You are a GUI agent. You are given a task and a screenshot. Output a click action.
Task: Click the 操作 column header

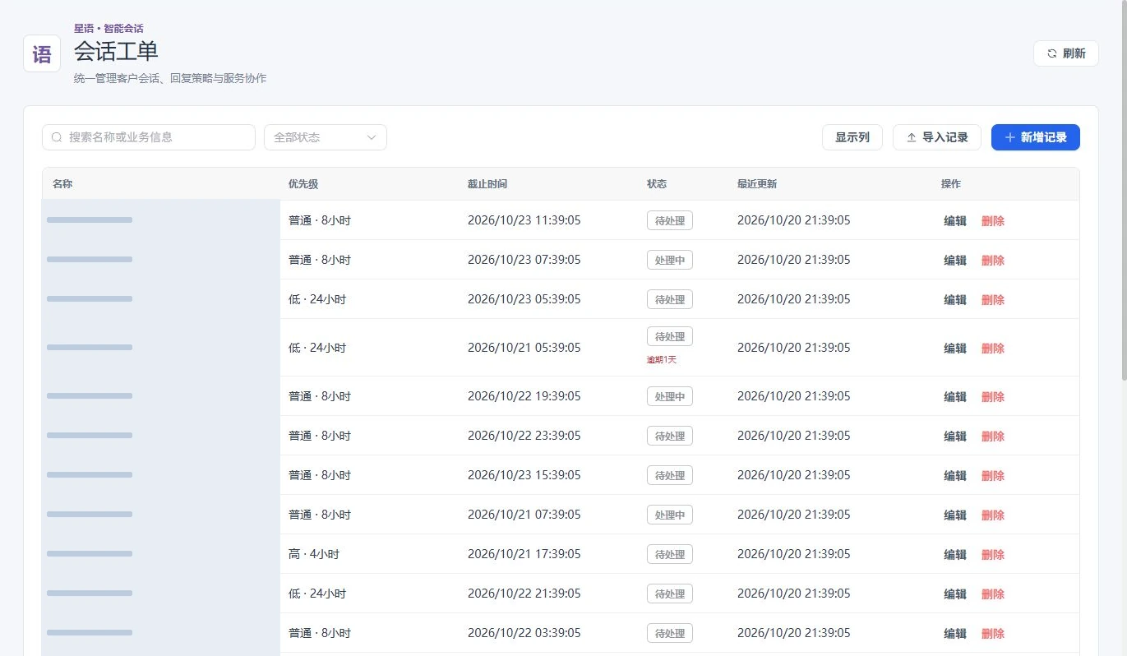coord(951,184)
